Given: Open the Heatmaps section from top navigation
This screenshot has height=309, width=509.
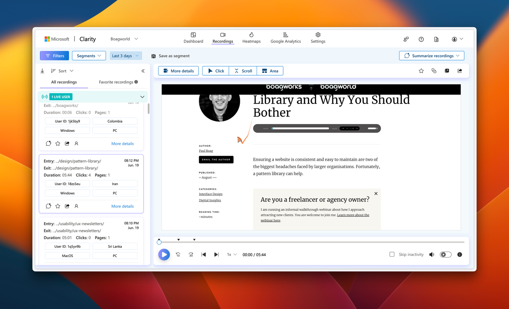Looking at the screenshot, I should point(251,38).
